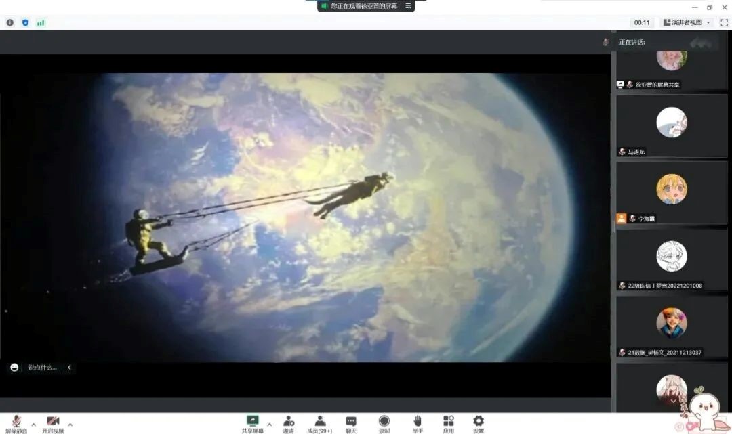Select the participant tile ending 2021213037
Viewport: 732px width, 434px height.
coord(671,327)
